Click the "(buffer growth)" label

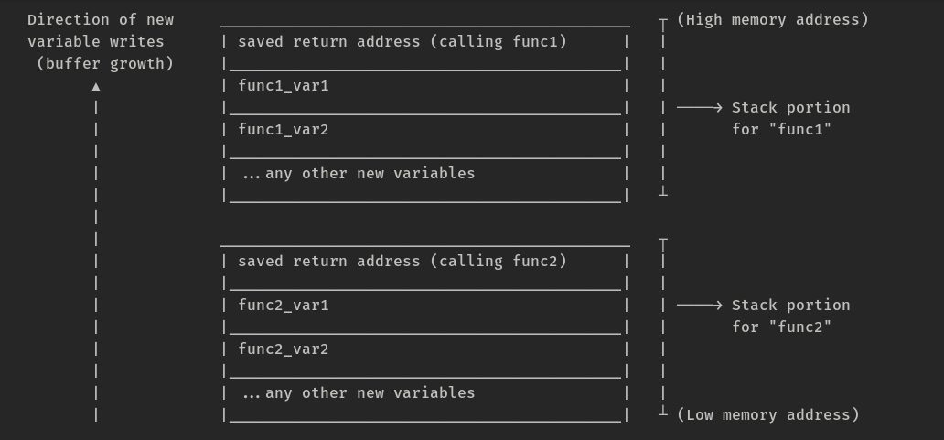[x=105, y=64]
